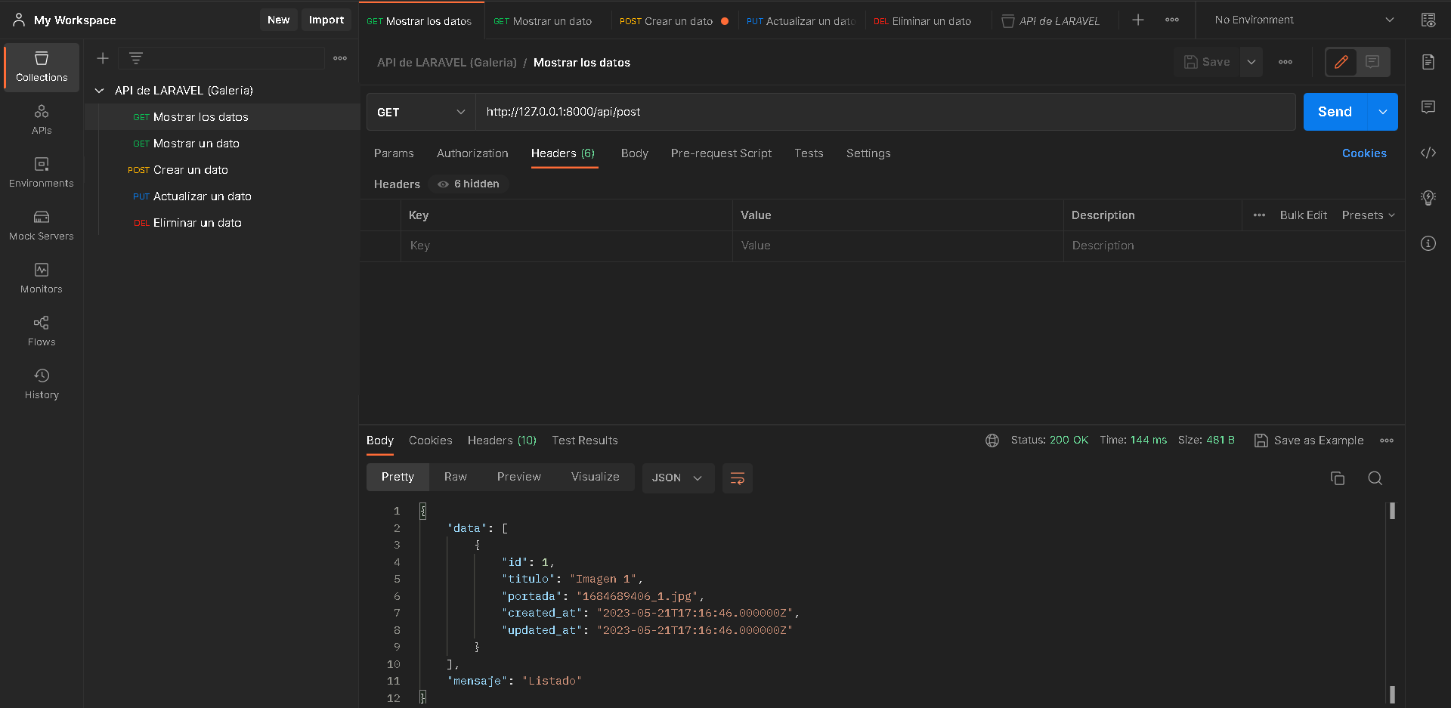
Task: Open the lightbulb Related requests icon
Action: (1428, 198)
